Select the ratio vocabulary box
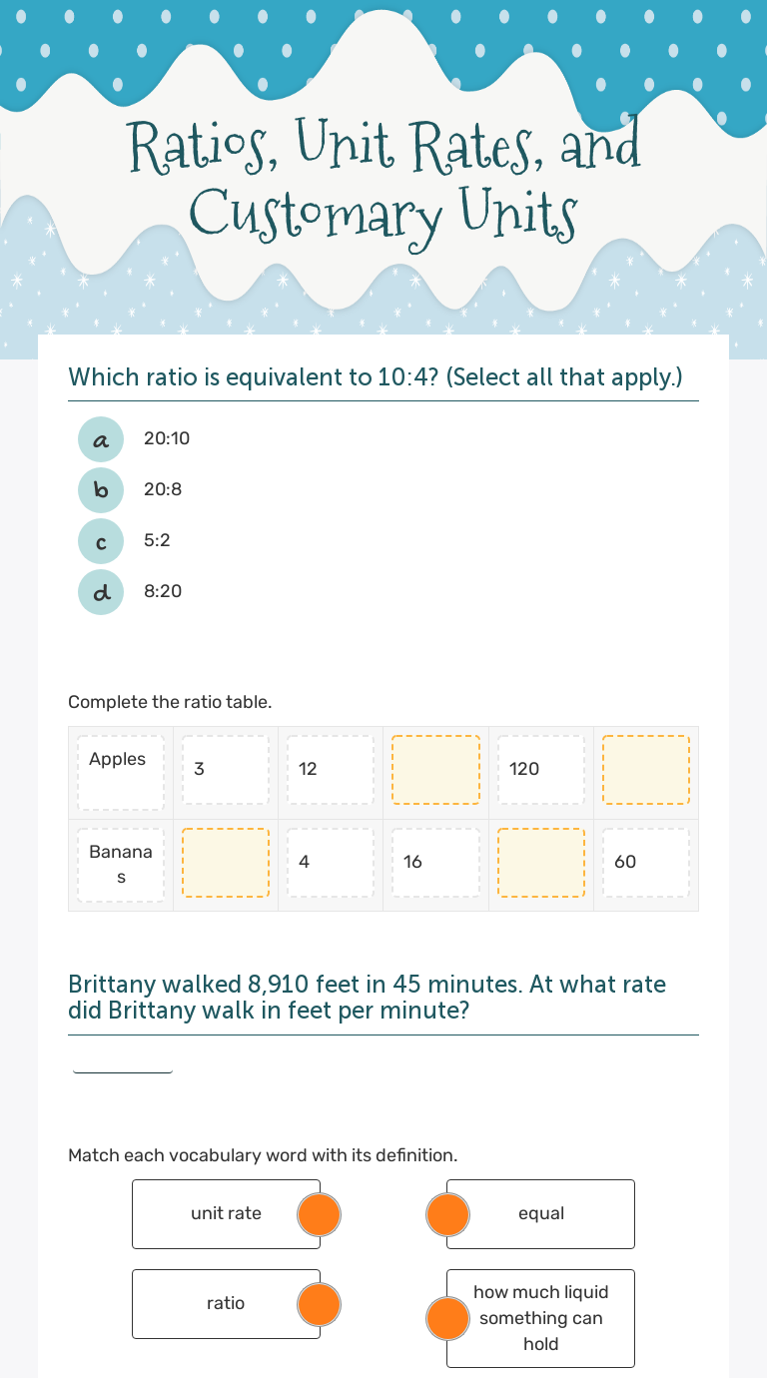 (214, 1304)
